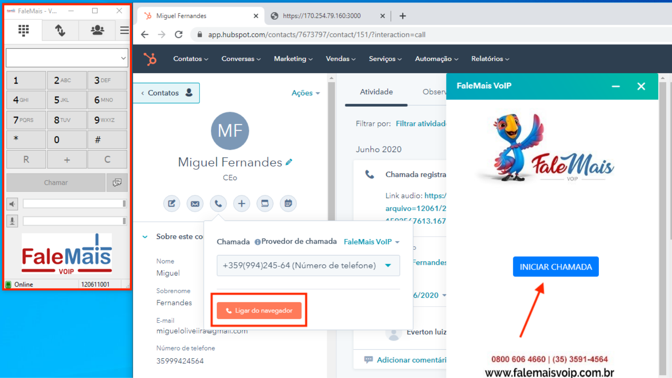Click the create task action icon
672x378 pixels.
pyautogui.click(x=265, y=204)
